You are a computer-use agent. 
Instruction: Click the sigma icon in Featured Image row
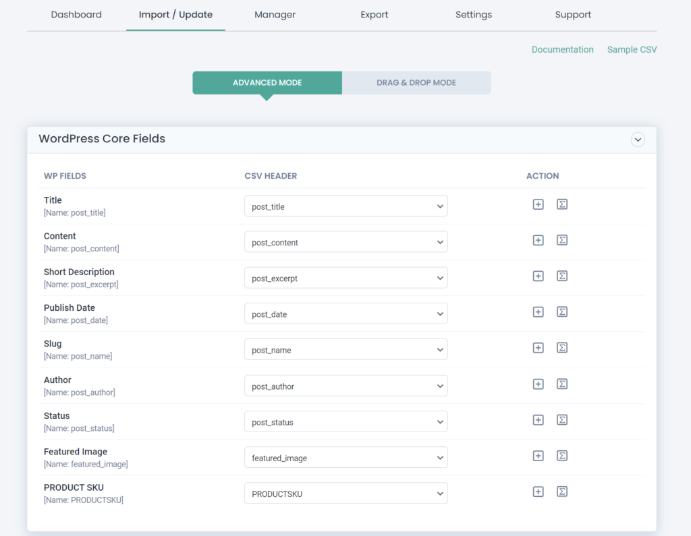pos(562,456)
